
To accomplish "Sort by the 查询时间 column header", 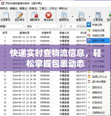I will coord(24,33).
